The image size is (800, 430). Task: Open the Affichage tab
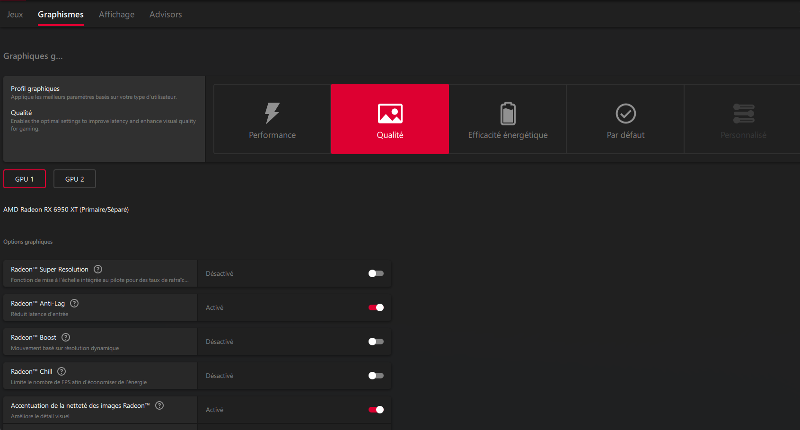click(116, 14)
